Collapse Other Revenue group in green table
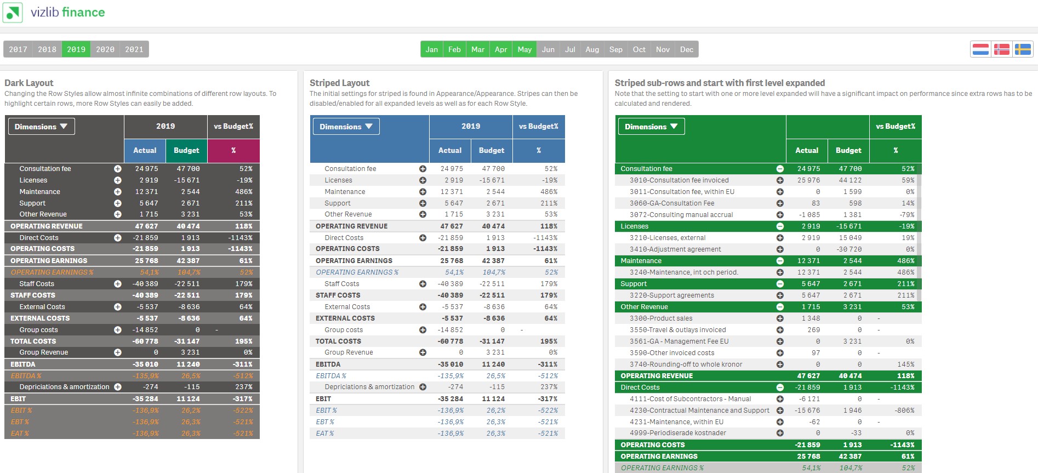The height and width of the screenshot is (473, 1038). click(780, 307)
